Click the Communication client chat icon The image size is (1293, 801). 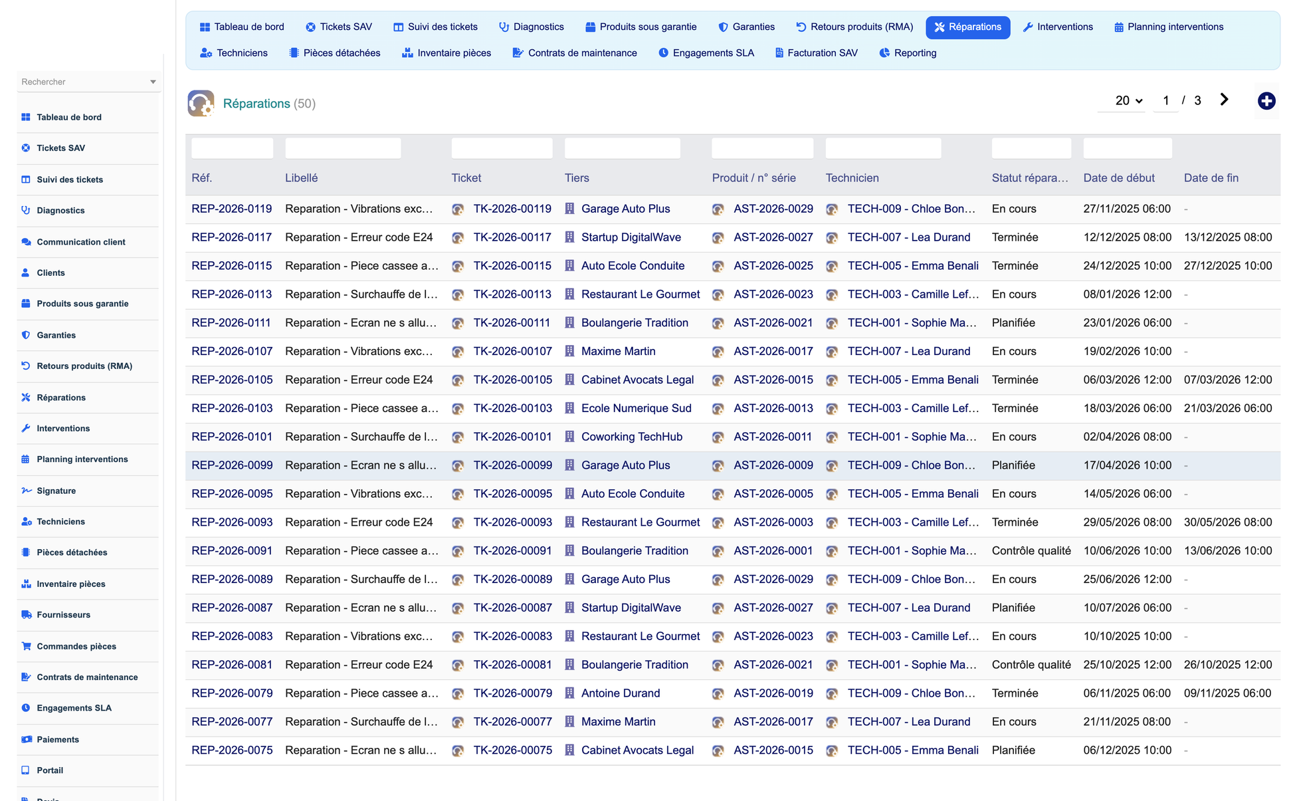point(26,242)
